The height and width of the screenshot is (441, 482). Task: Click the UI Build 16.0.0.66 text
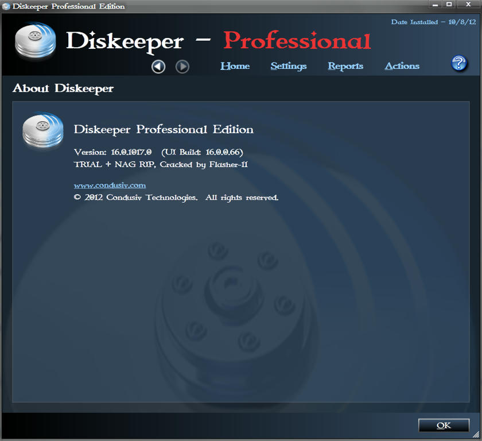(x=202, y=152)
